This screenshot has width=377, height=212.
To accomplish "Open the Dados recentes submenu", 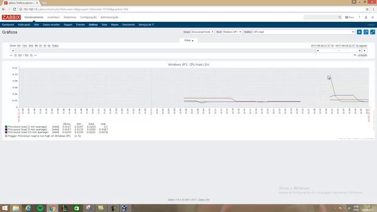I will pyautogui.click(x=51, y=25).
